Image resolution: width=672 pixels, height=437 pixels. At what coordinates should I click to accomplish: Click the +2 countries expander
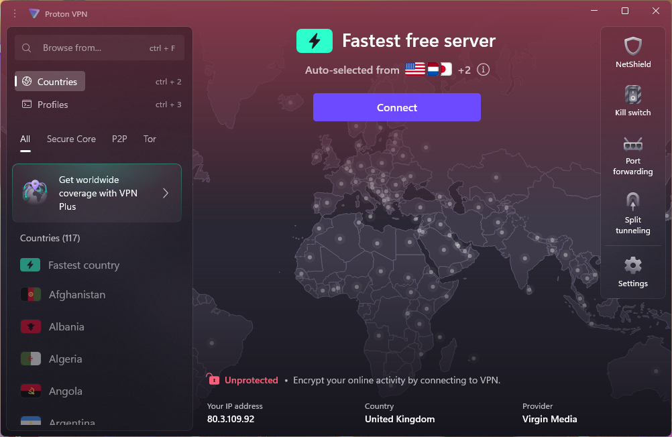tap(463, 70)
